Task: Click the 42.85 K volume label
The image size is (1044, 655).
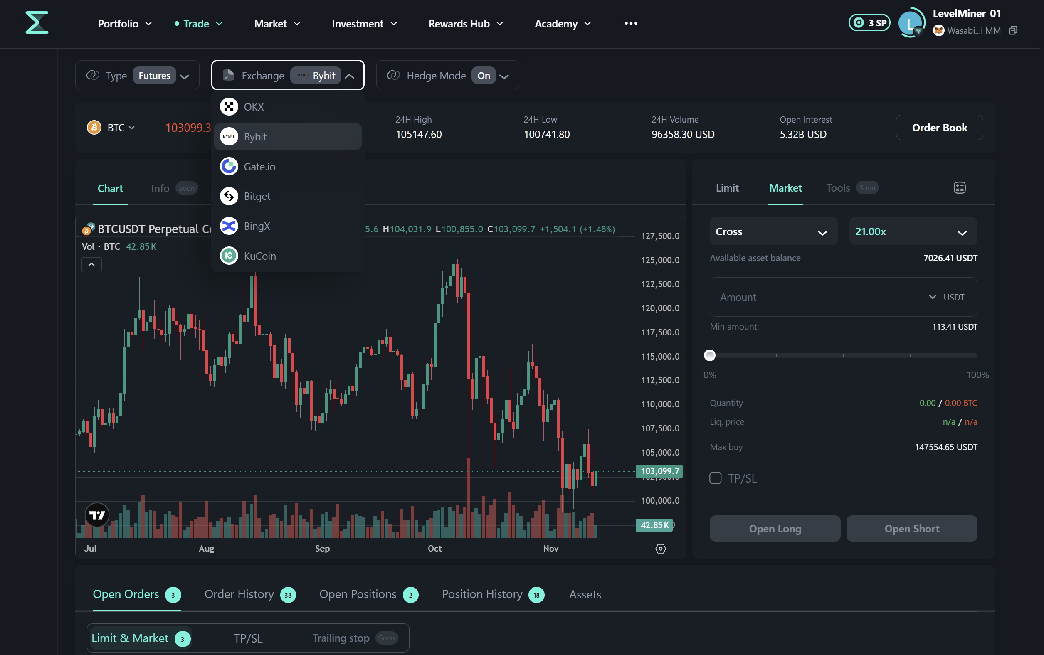Action: click(x=654, y=525)
